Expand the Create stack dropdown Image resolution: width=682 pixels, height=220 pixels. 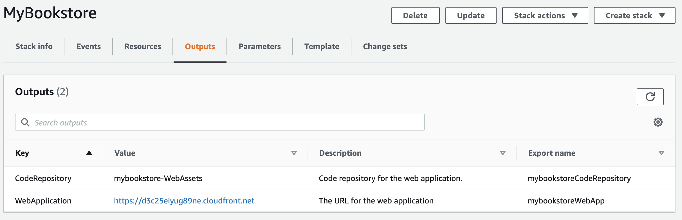(634, 15)
